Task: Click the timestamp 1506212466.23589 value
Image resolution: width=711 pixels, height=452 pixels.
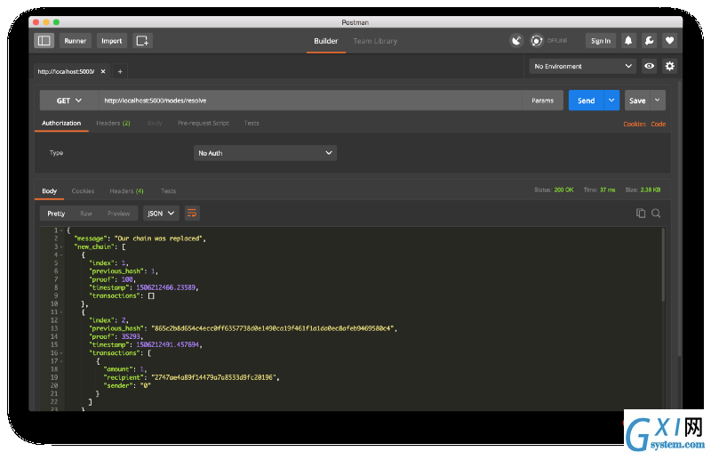Action: [166, 287]
